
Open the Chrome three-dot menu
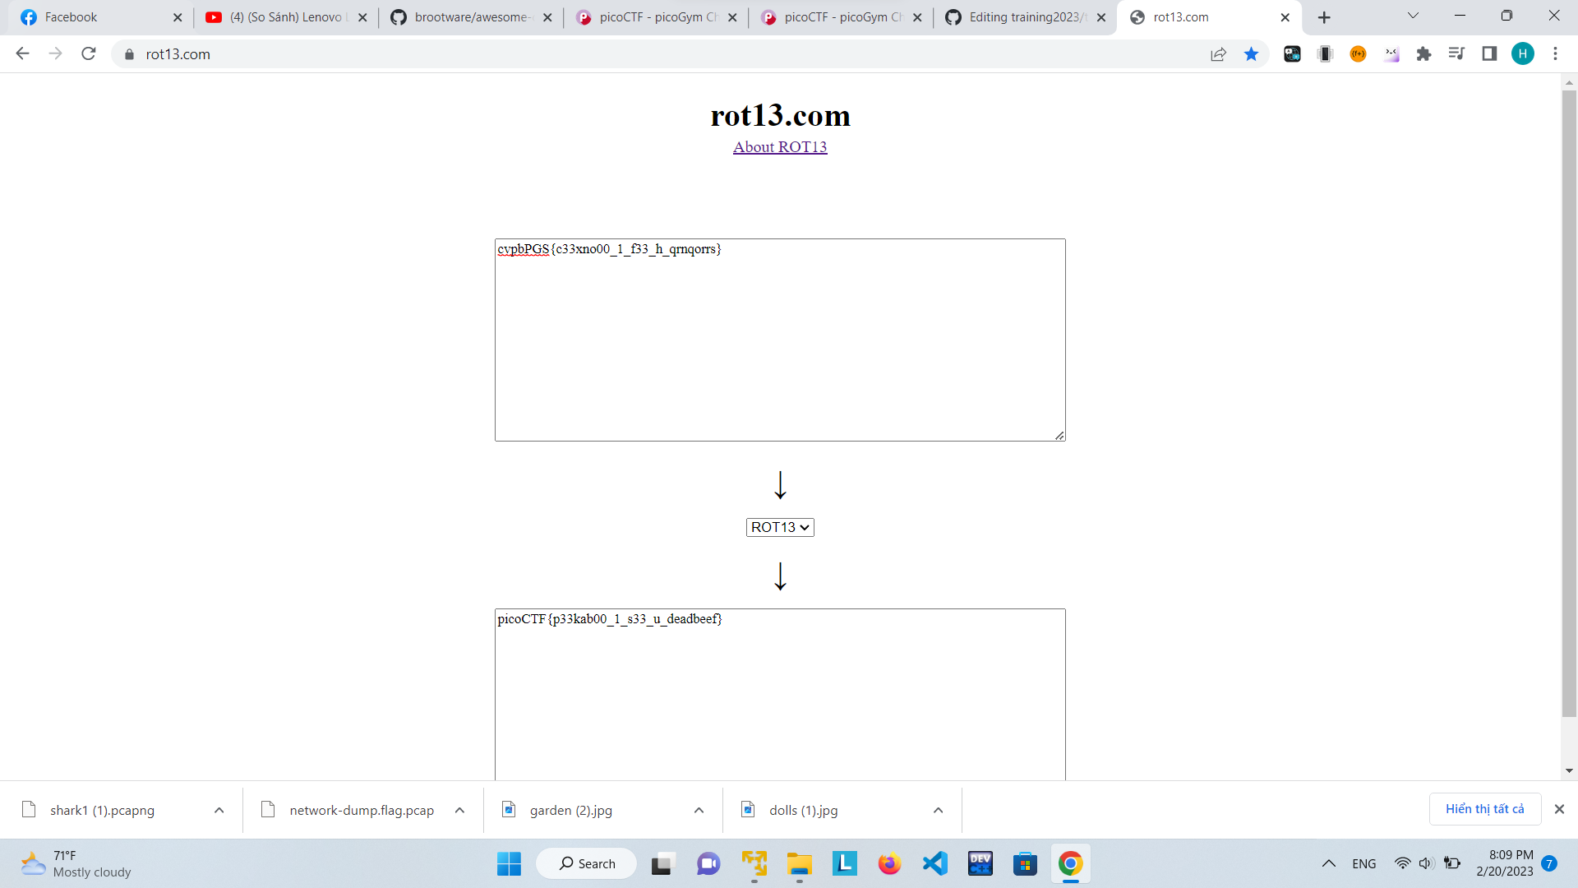(1555, 54)
